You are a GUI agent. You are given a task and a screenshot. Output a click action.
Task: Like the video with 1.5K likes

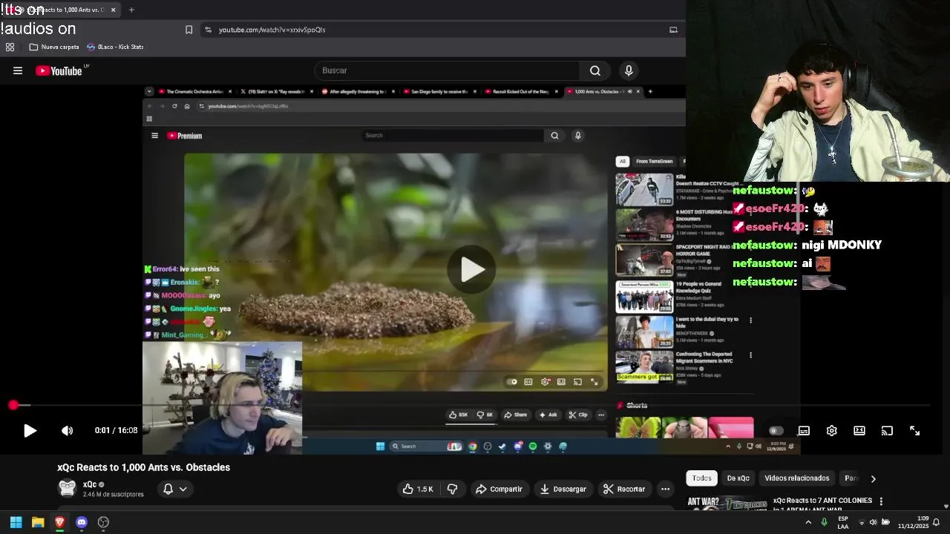tap(418, 489)
